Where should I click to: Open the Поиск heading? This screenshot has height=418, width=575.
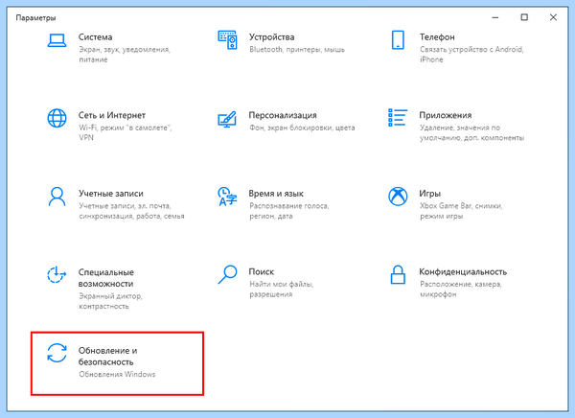[262, 272]
